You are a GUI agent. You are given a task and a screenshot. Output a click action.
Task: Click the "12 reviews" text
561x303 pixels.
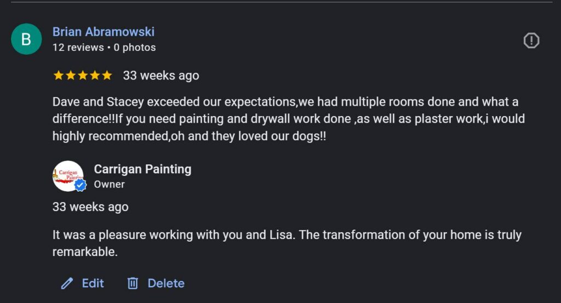[x=78, y=48]
